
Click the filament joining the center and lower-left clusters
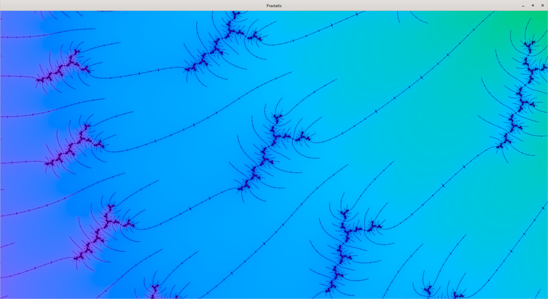(x=187, y=211)
